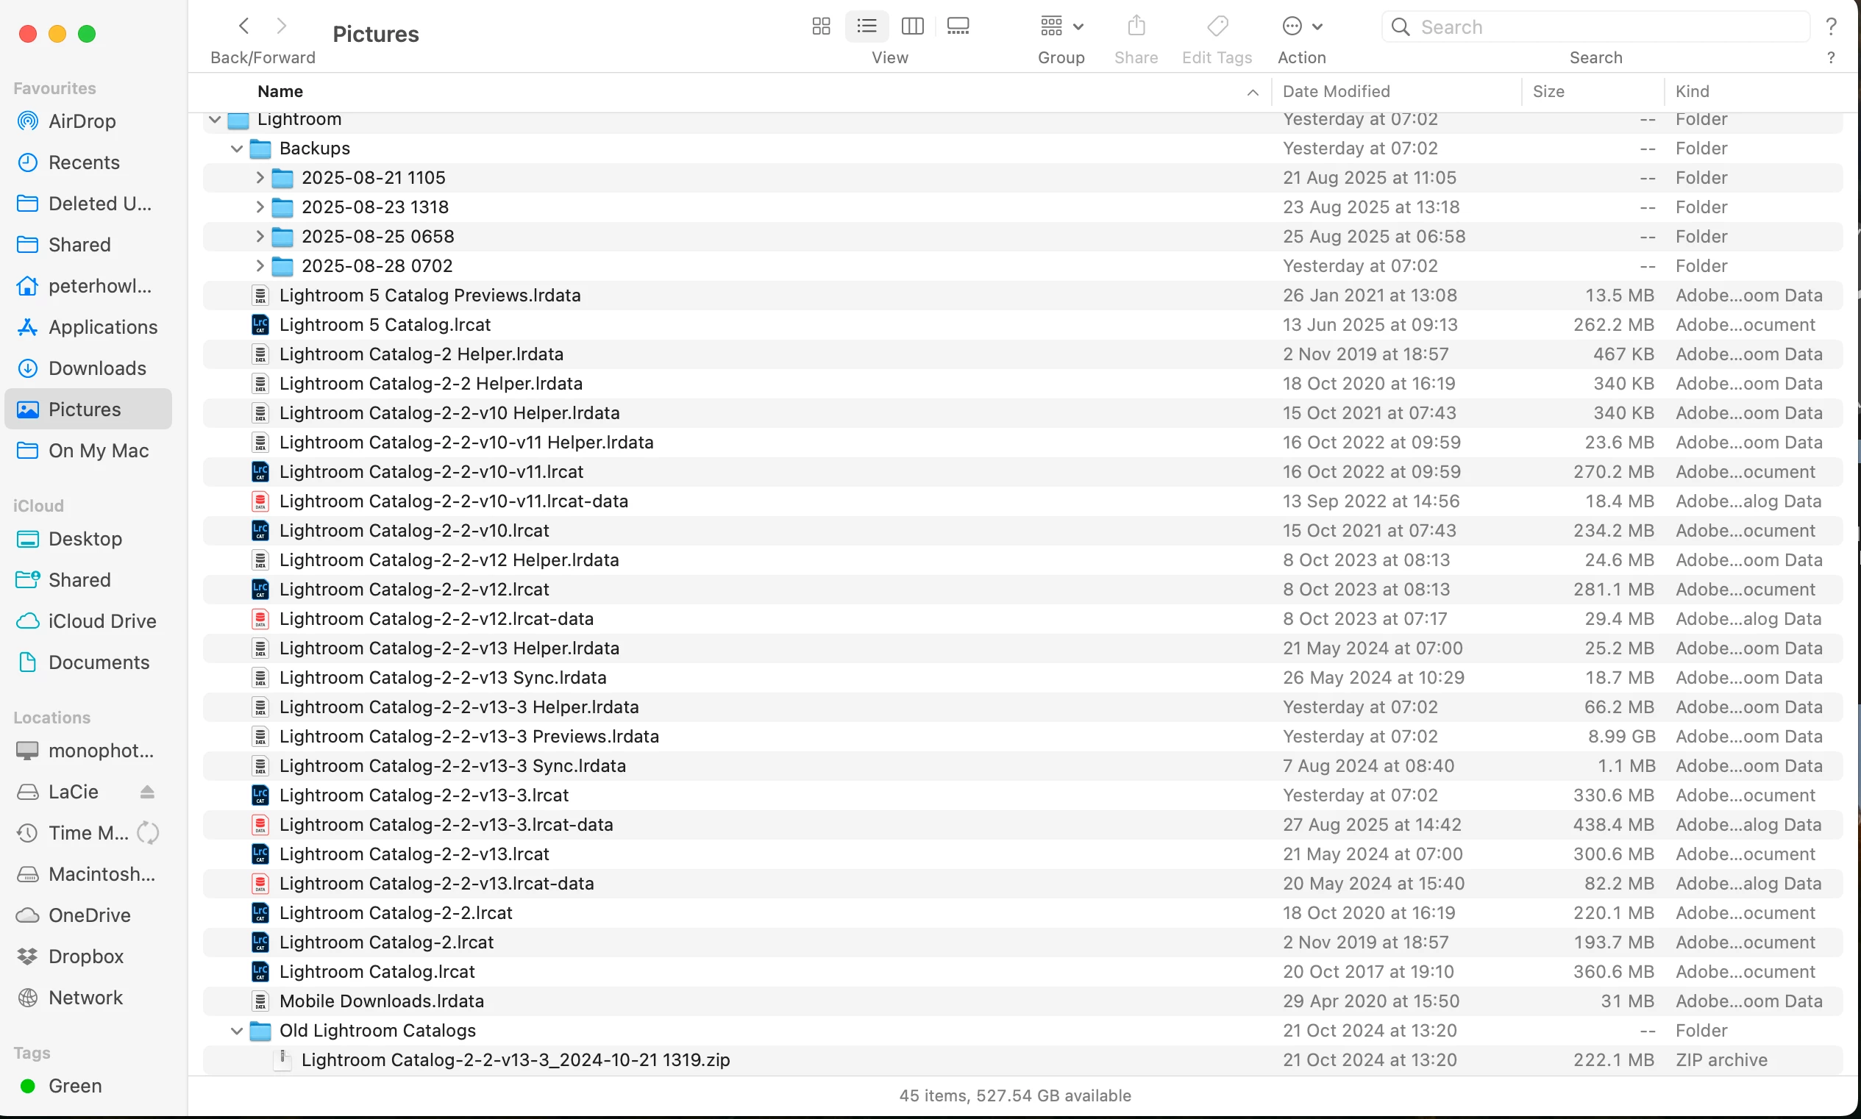Switch to gallery view
This screenshot has height=1119, width=1861.
(957, 26)
